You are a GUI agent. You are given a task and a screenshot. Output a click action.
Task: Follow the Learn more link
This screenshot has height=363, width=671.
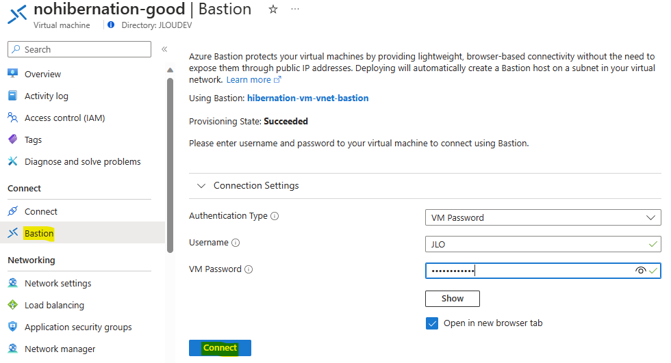click(x=248, y=80)
